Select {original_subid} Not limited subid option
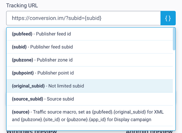The height and width of the screenshot is (133, 182). tap(90, 86)
